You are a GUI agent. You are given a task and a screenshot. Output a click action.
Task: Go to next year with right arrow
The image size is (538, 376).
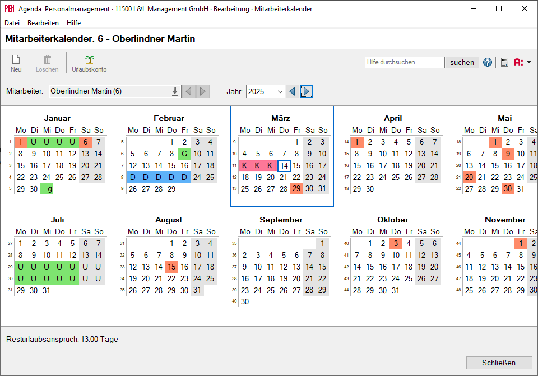307,91
